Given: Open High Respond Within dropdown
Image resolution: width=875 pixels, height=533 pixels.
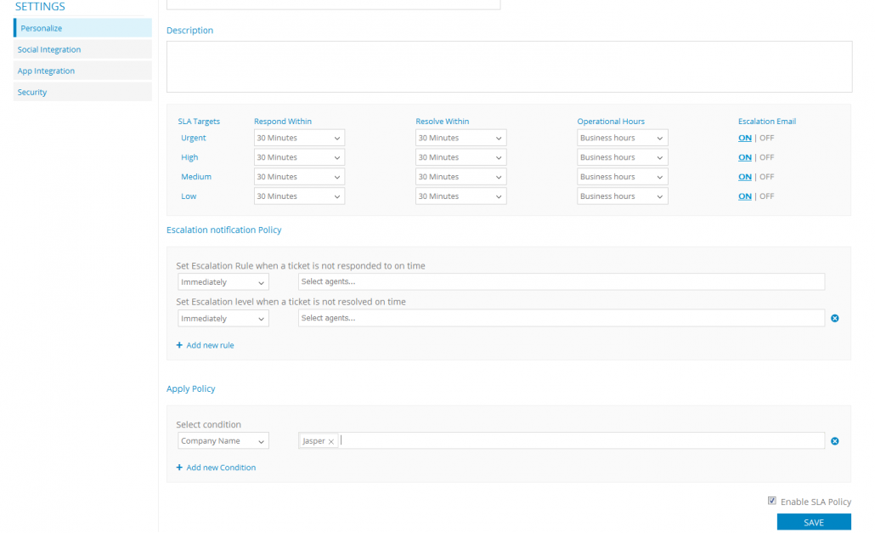Looking at the screenshot, I should point(299,157).
